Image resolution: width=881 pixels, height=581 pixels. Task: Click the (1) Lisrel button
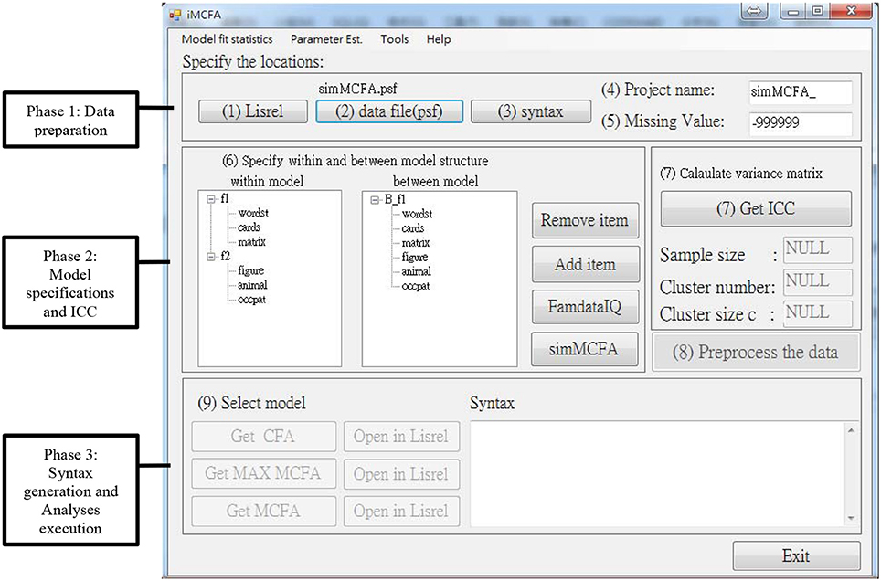tap(252, 111)
